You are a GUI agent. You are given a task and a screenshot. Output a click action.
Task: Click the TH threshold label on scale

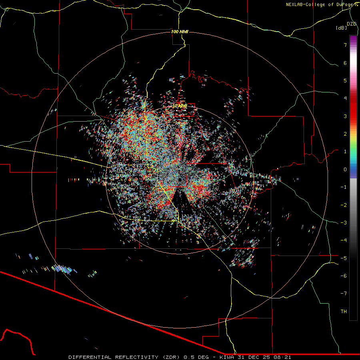[344, 312]
